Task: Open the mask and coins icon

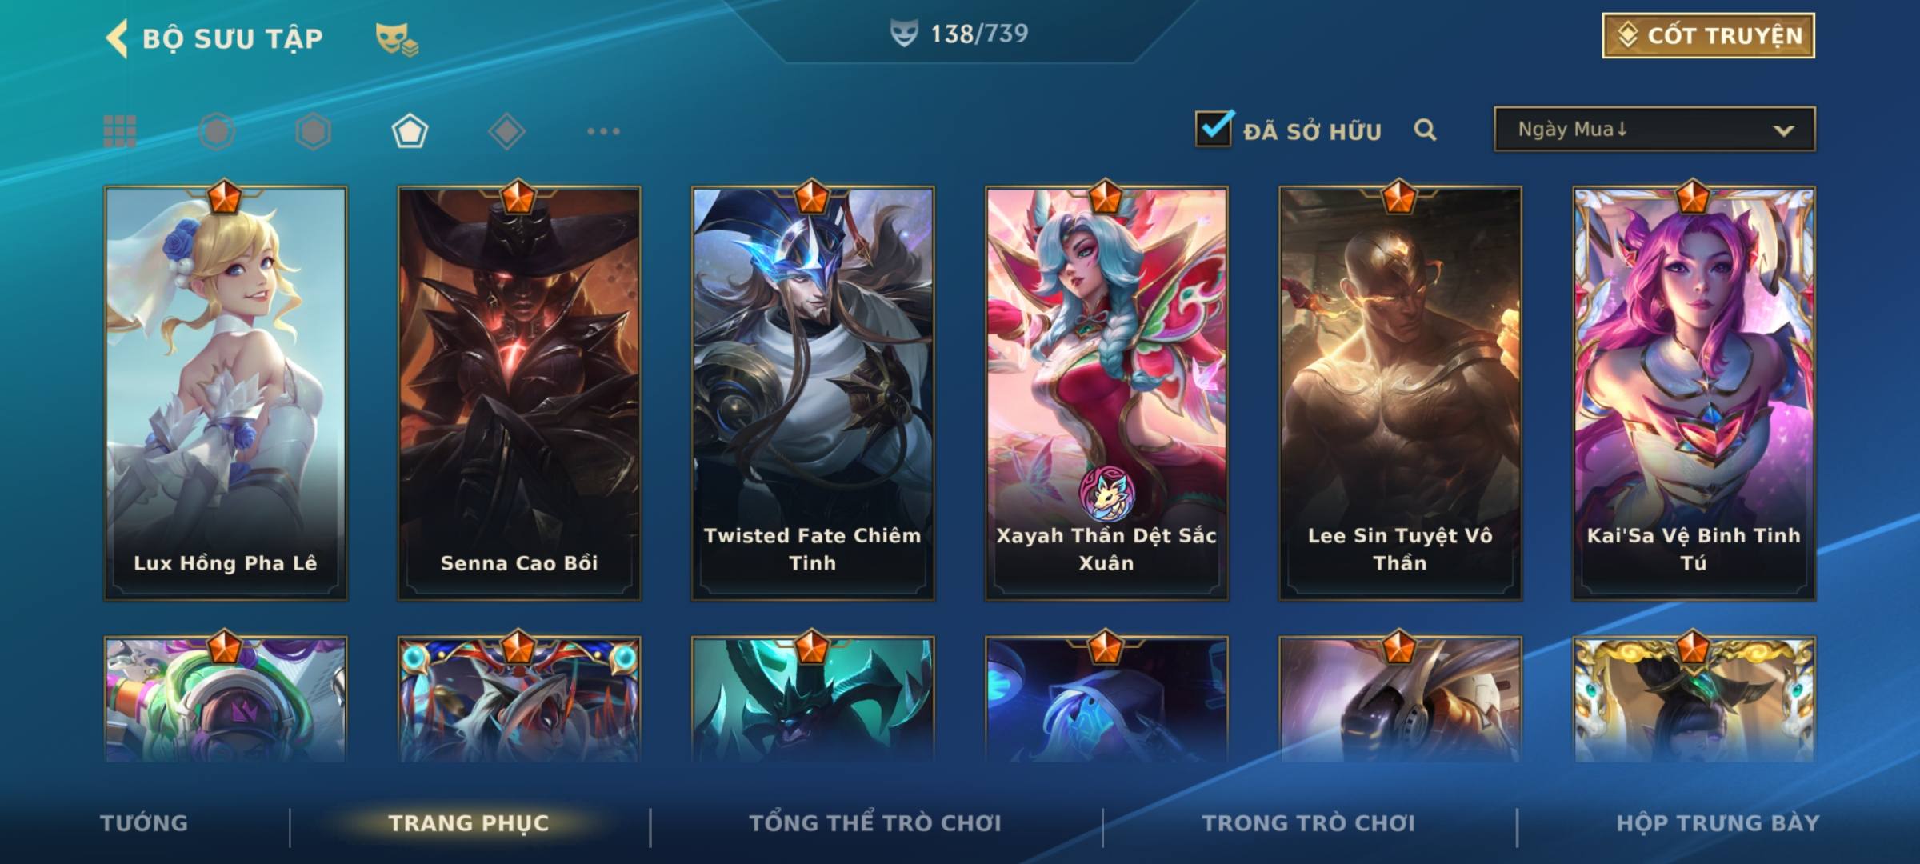Action: click(397, 39)
